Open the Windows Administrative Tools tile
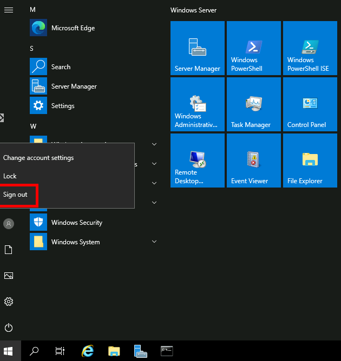The image size is (341, 361). click(198, 104)
